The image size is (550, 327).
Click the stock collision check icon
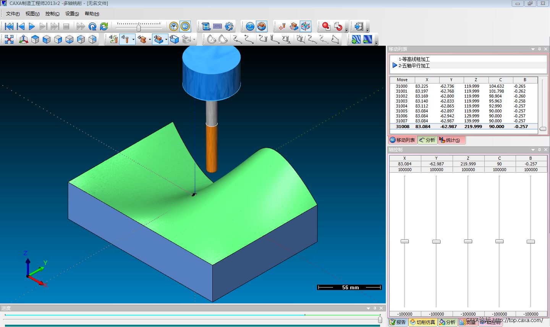coord(294,26)
